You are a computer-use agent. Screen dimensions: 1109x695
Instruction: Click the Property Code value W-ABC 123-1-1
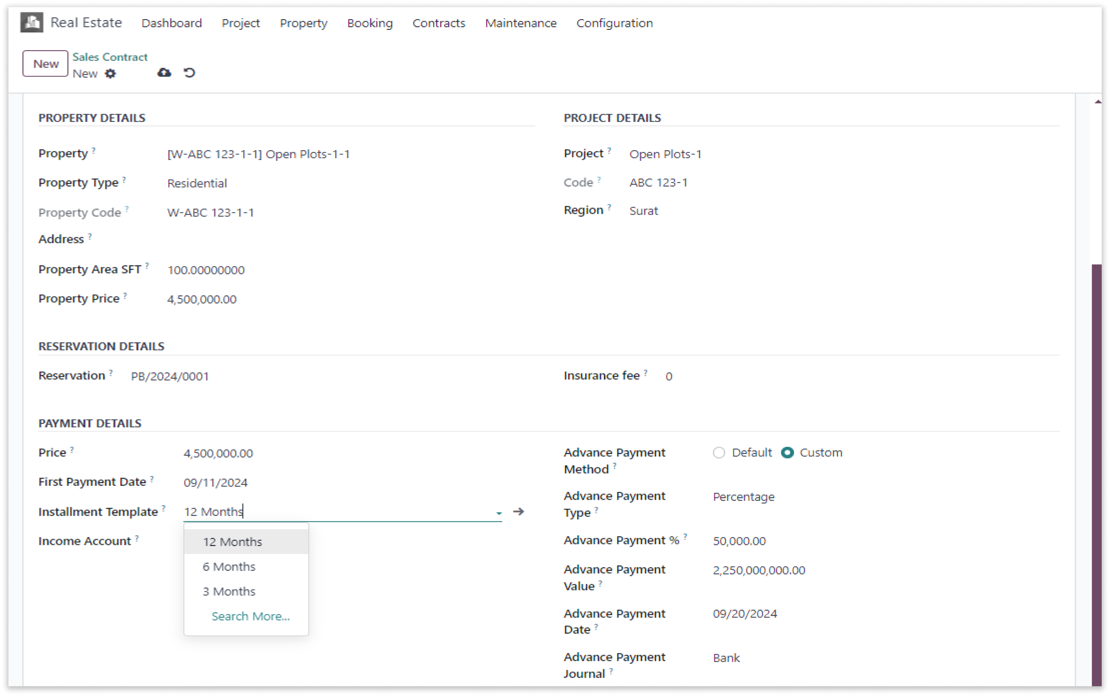pyautogui.click(x=210, y=212)
